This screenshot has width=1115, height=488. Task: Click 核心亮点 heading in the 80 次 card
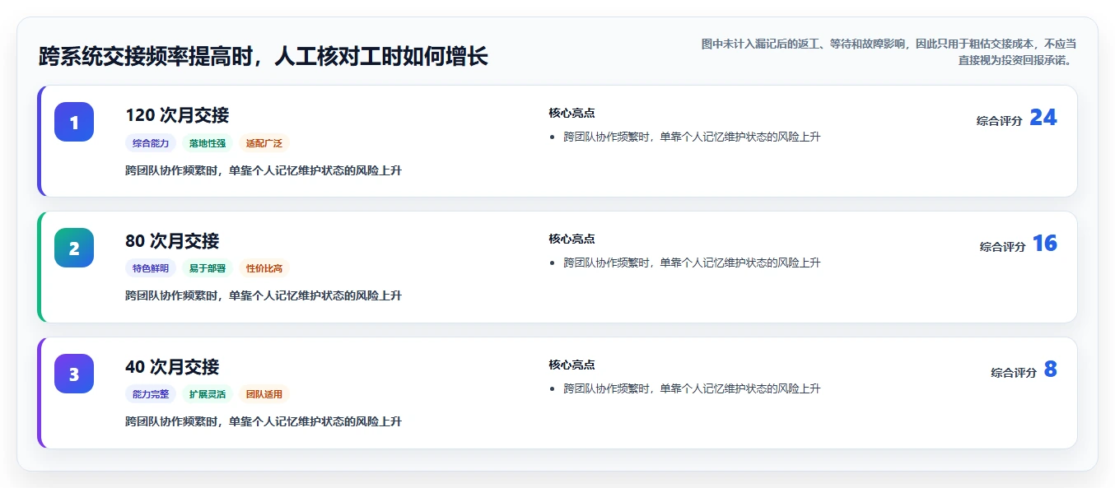pos(572,239)
